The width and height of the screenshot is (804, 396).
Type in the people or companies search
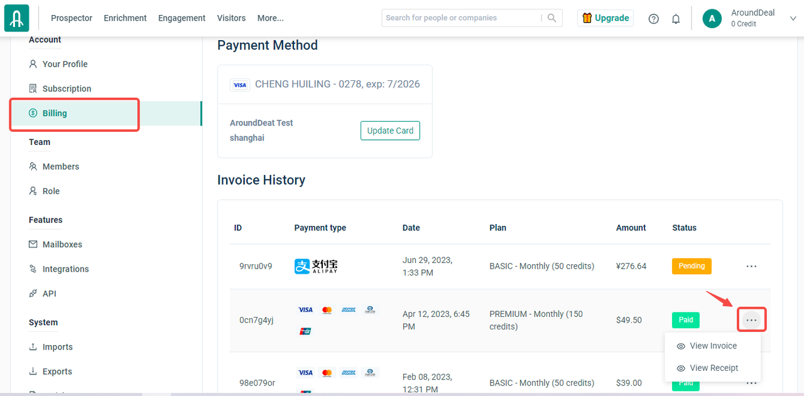462,18
